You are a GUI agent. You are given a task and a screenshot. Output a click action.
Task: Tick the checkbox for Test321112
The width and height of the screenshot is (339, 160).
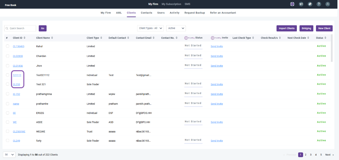point(7,75)
